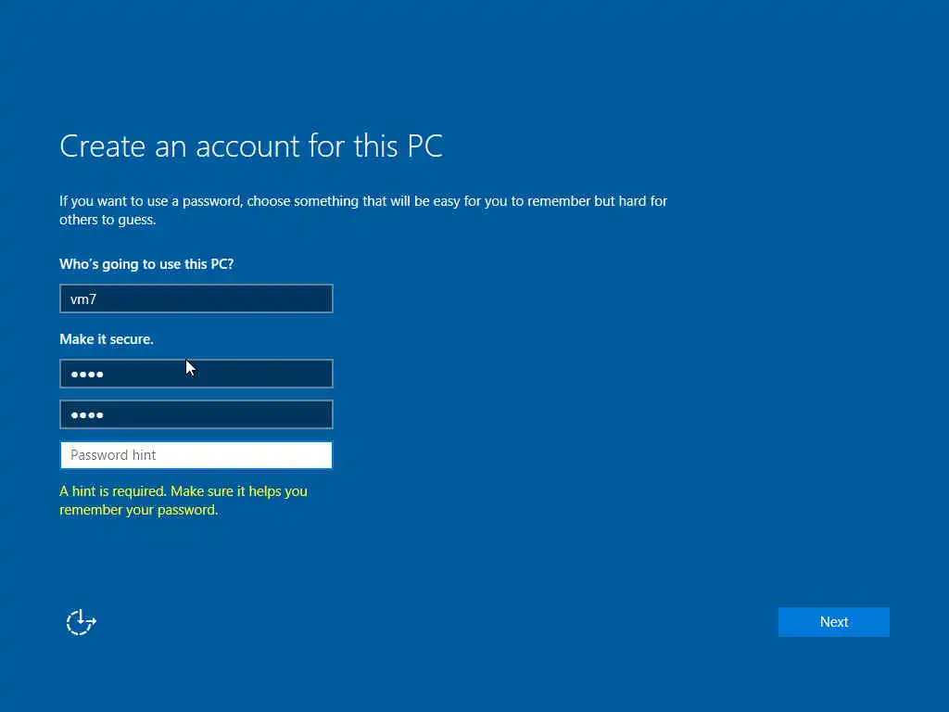
Task: Select the first password field
Action: (x=196, y=374)
